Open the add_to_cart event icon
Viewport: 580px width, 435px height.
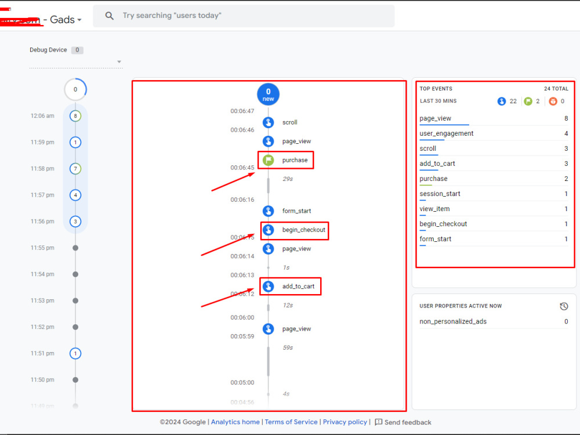pyautogui.click(x=268, y=287)
